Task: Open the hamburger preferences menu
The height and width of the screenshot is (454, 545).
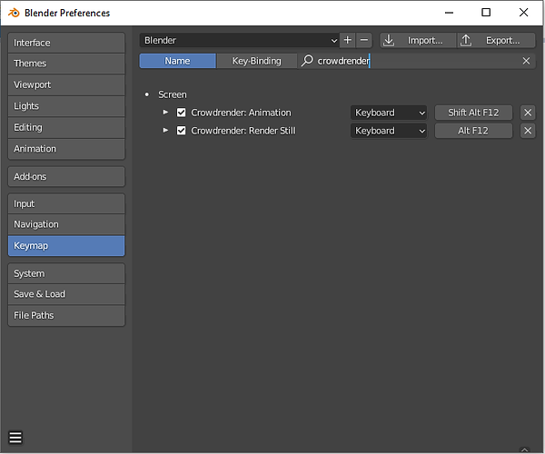Action: [15, 438]
